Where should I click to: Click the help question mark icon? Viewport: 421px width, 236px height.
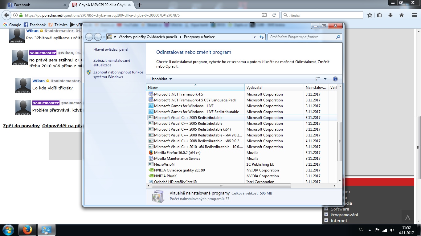tap(335, 79)
